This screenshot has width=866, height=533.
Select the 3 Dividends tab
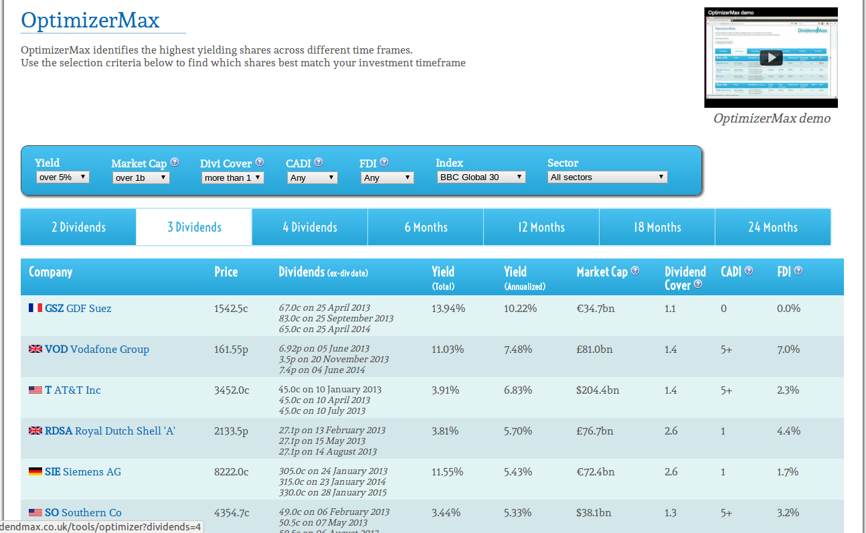point(194,227)
